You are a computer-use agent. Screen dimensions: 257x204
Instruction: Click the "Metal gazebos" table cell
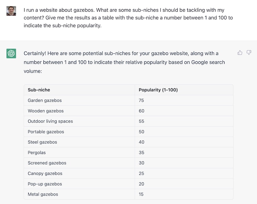point(43,194)
